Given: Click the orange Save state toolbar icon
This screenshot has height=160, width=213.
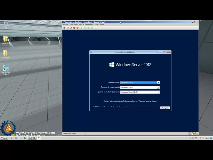Looking at the screenshot, I should [x=78, y=28].
